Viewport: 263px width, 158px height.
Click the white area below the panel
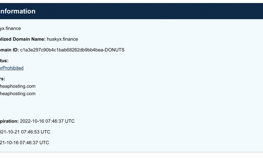[131, 155]
